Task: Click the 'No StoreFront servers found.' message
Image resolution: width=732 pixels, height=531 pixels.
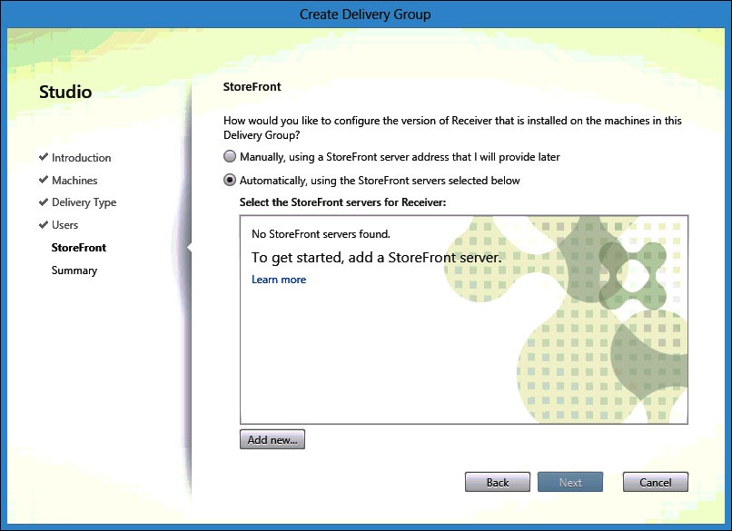Action: [x=321, y=234]
